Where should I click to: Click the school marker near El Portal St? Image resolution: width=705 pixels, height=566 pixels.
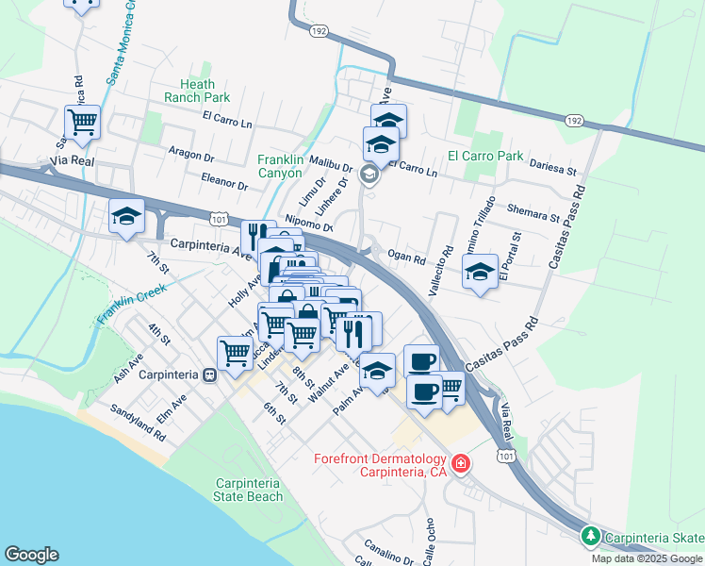pyautogui.click(x=480, y=272)
